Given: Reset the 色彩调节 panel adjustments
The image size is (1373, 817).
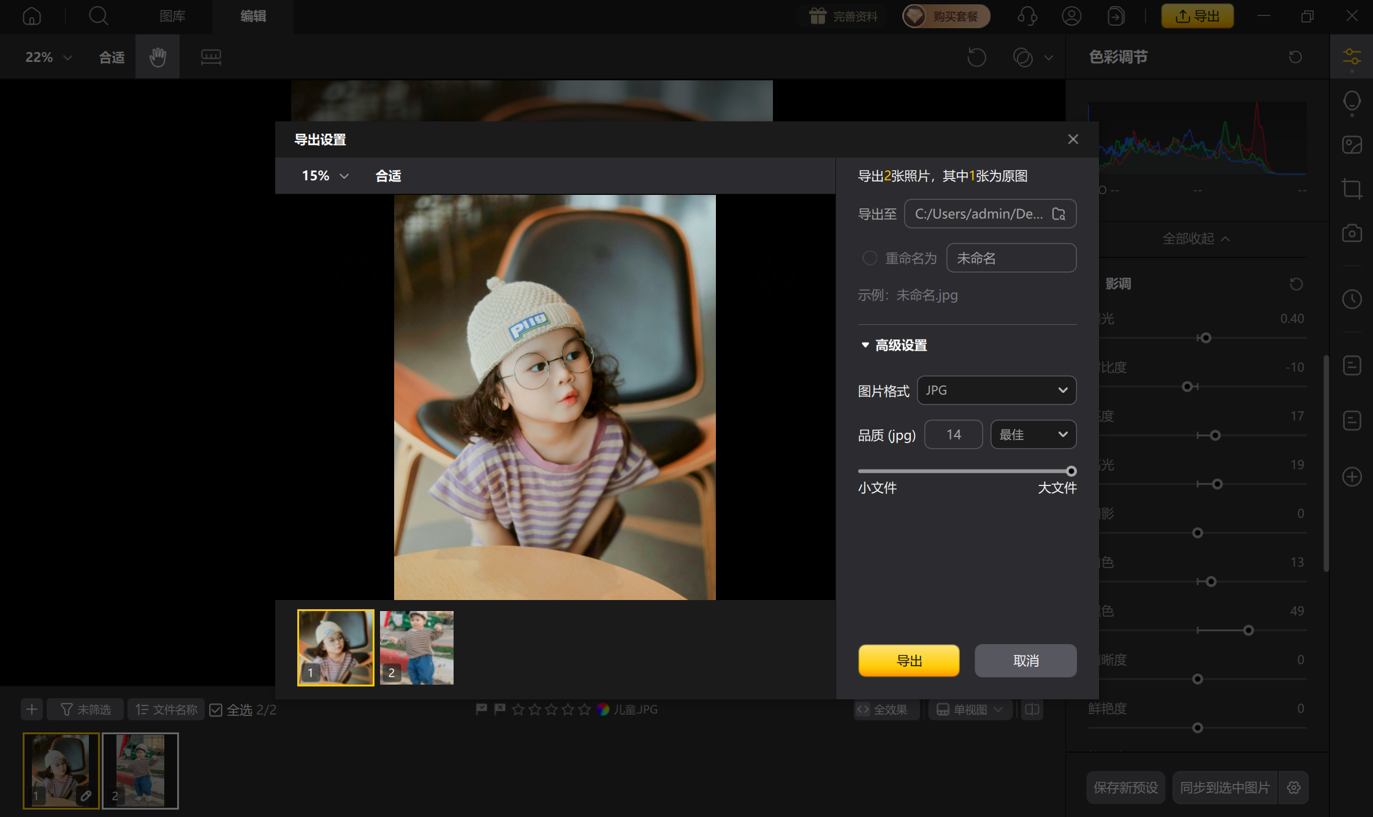Looking at the screenshot, I should [1295, 57].
